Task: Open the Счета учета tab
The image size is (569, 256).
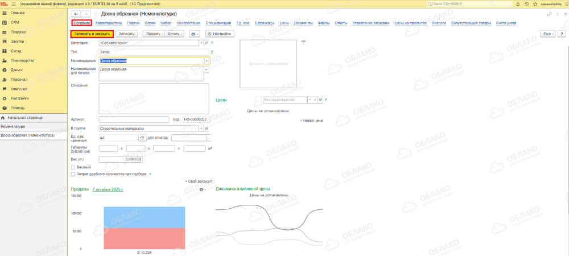Action: tap(506, 23)
